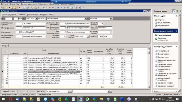182x102 pixels.
Task: Click the 'Контрагент' code field
Action: [x=19, y=32]
